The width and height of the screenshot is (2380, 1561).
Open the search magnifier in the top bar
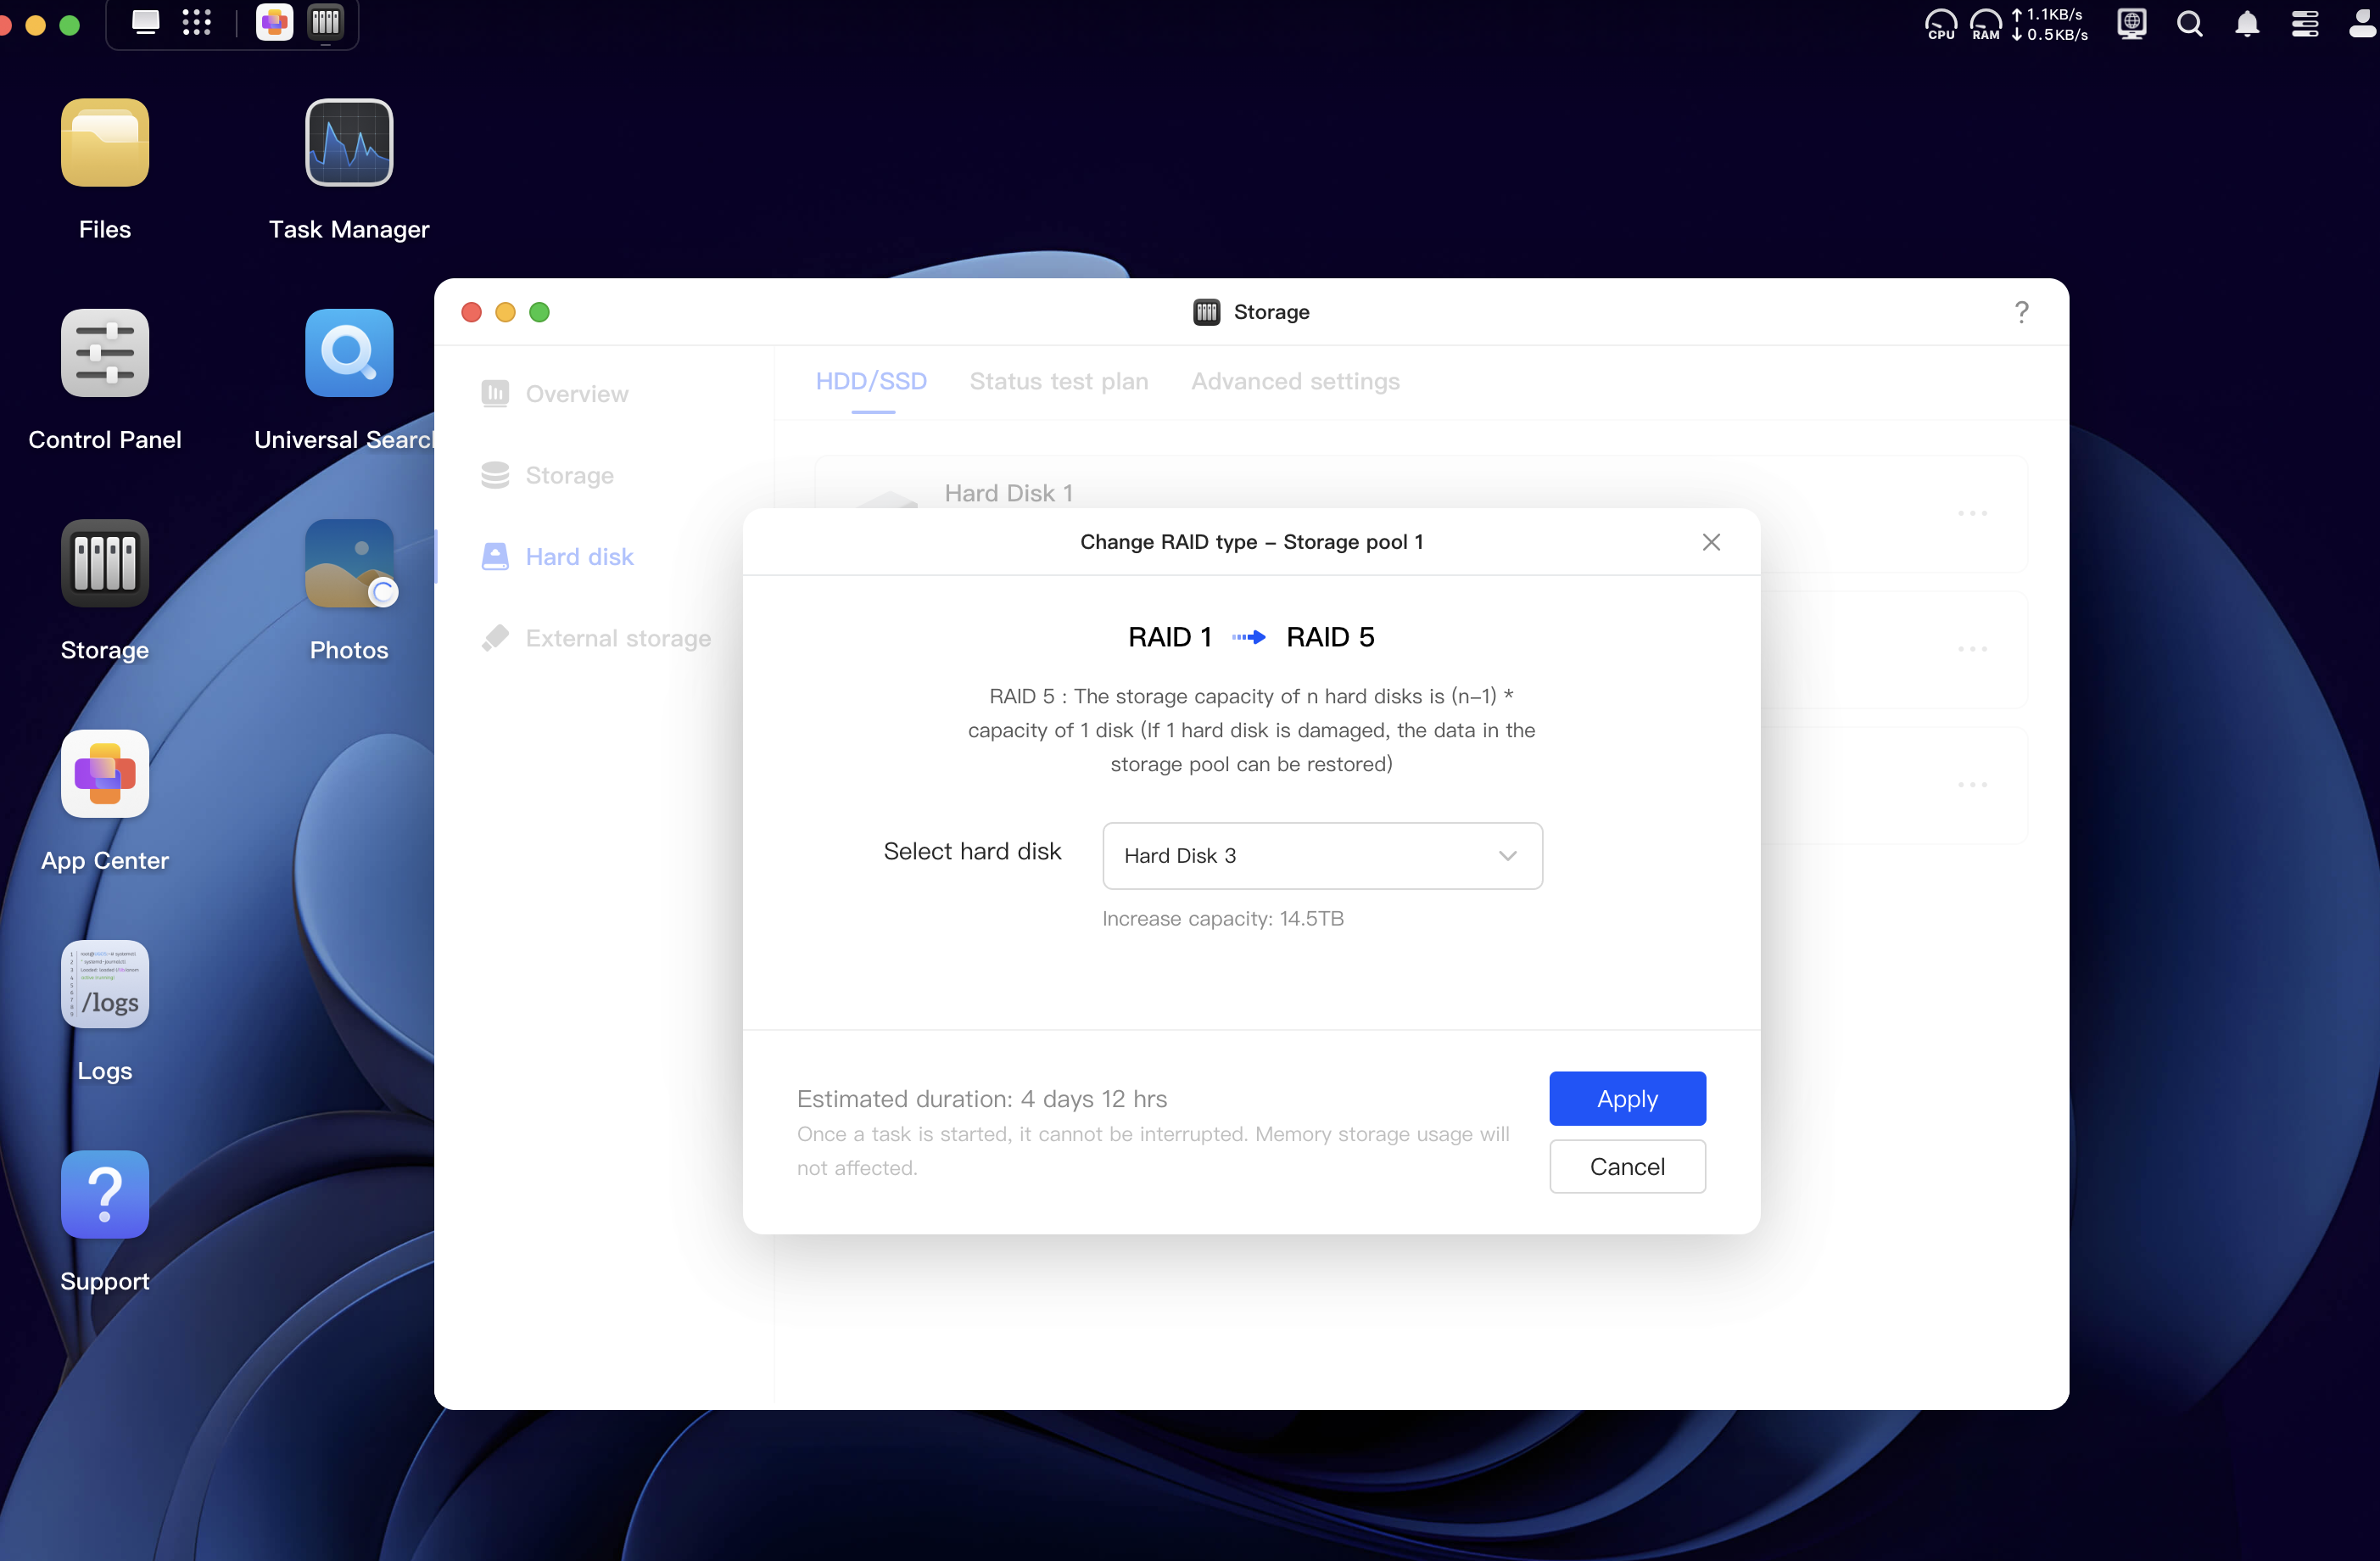(2190, 24)
